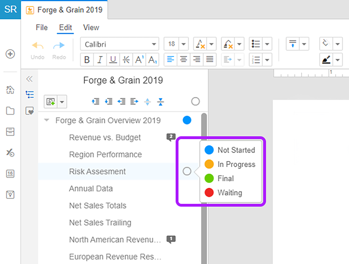The height and width of the screenshot is (264, 349).
Task: Open the font family dropdown showing Calibri
Action: [119, 44]
